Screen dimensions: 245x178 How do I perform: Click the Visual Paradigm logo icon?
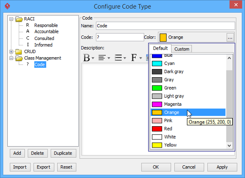7,6
